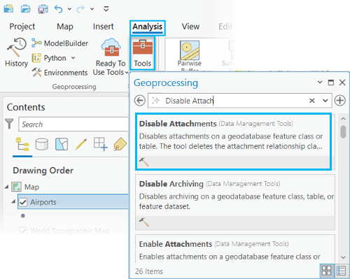Screen dimensions: 350x279
Task: Open the Enable Attachments tool result
Action: 235,249
